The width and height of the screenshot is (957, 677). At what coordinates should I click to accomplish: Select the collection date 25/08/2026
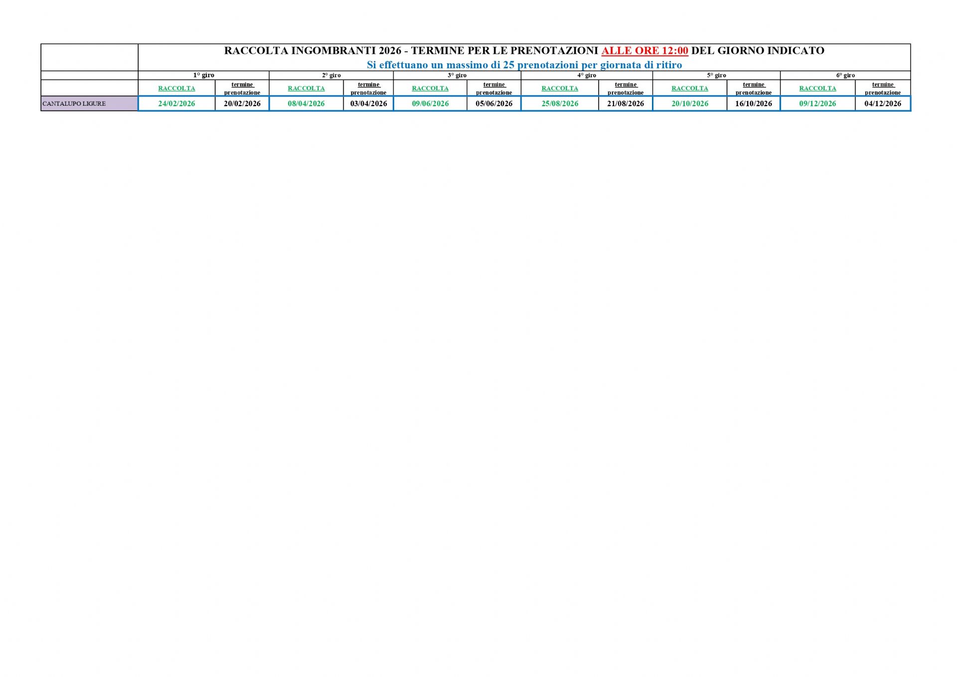[x=560, y=104]
